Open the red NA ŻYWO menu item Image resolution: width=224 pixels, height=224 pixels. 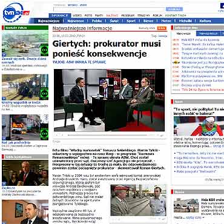click(112, 16)
